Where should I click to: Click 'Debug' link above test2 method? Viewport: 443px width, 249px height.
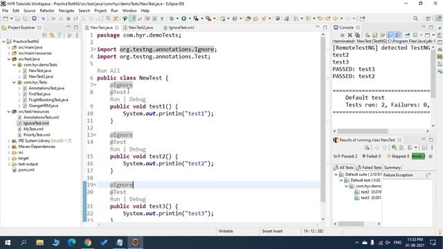[137, 149]
